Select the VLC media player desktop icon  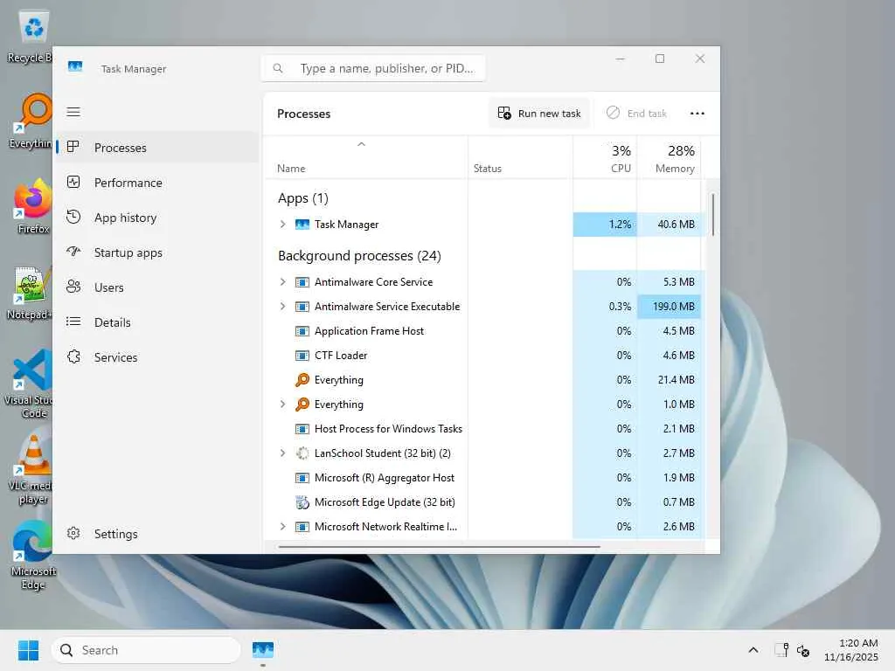tap(32, 469)
